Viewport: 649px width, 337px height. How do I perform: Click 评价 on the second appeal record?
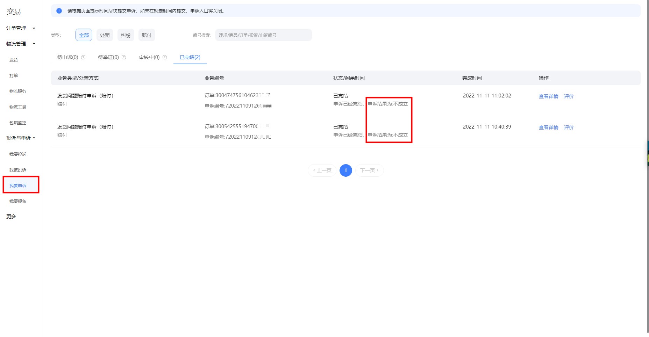pos(569,127)
